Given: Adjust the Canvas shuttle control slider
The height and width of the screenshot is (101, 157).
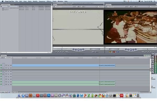Looking at the screenshot, I should pyautogui.click(x=148, y=49).
